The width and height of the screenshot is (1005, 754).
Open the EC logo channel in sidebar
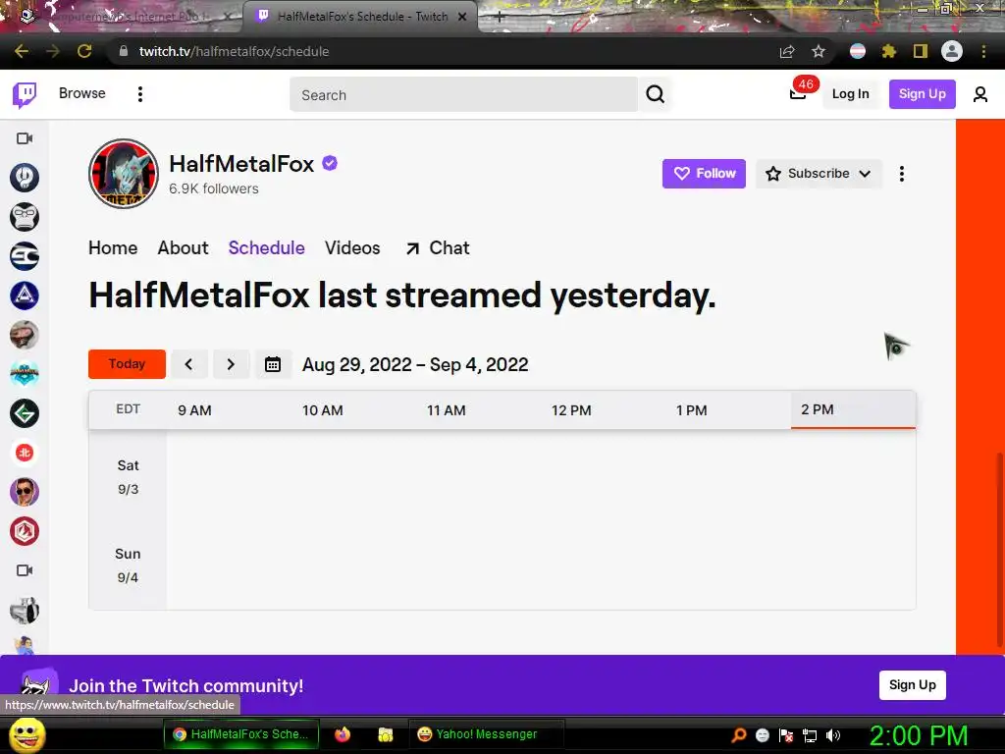25,256
